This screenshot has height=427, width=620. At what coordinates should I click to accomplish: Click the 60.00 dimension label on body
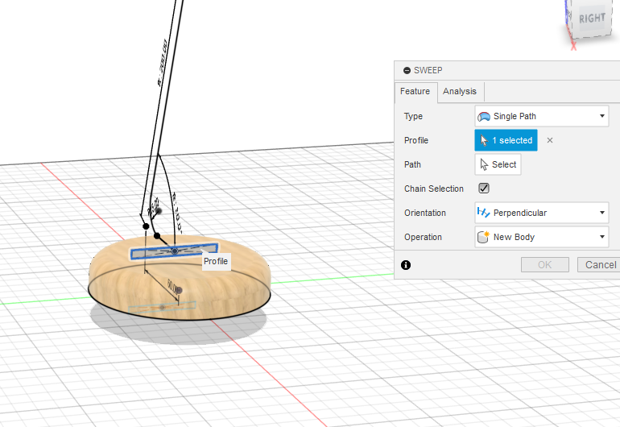tap(171, 285)
